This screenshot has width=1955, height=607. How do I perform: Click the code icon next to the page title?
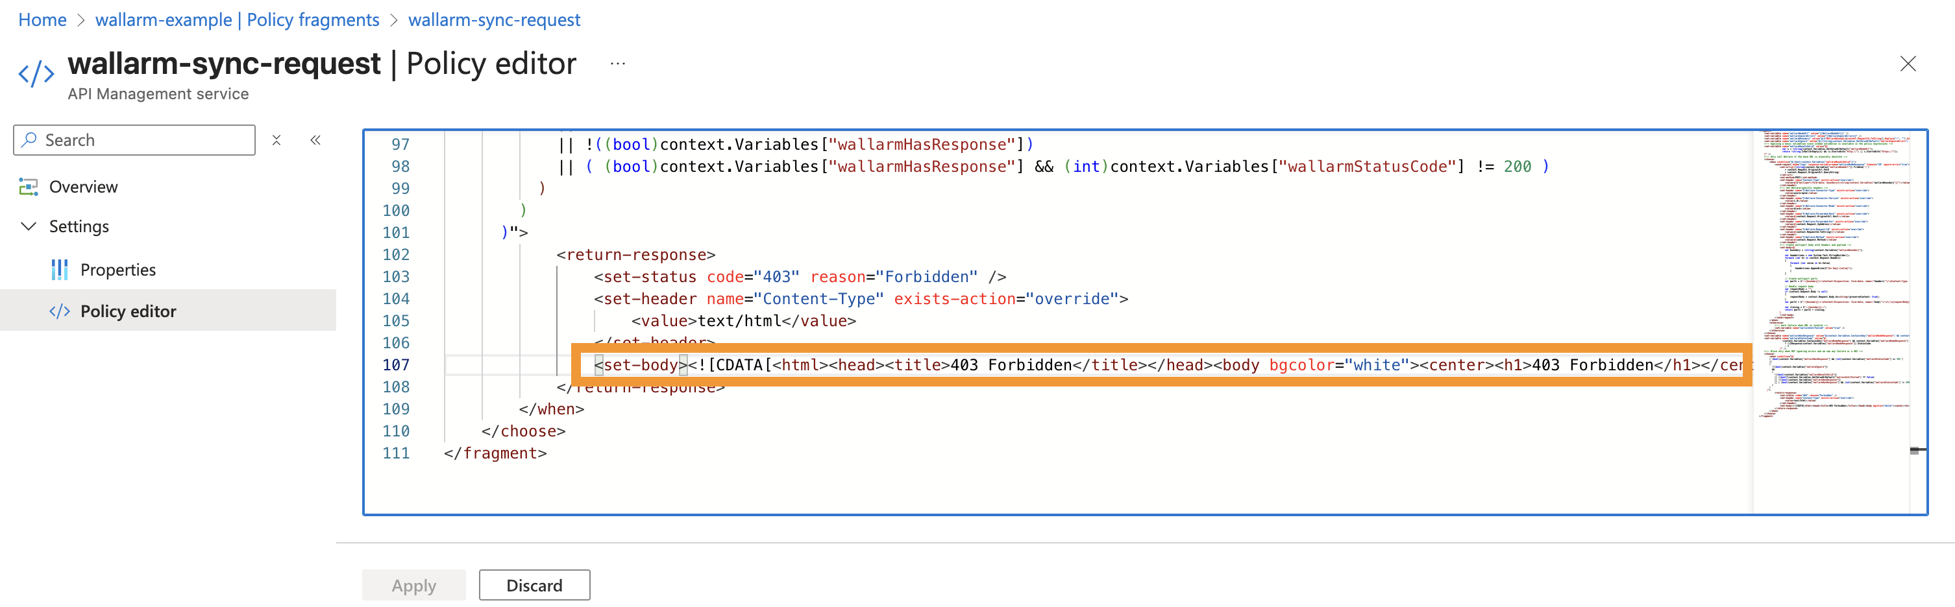click(x=36, y=73)
